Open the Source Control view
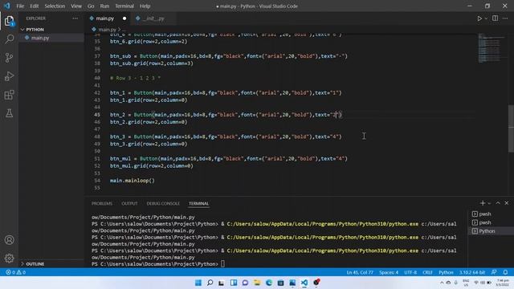This screenshot has width=514, height=289. (x=9, y=58)
